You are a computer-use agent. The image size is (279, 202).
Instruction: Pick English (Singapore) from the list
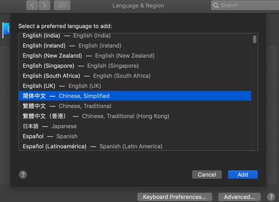click(x=135, y=66)
